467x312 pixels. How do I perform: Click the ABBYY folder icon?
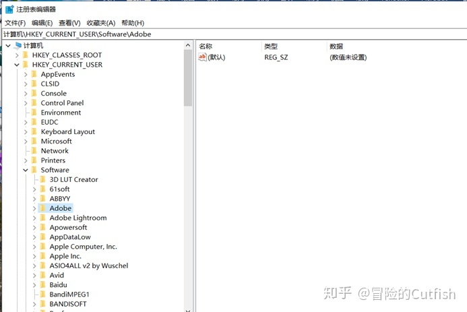tap(43, 199)
